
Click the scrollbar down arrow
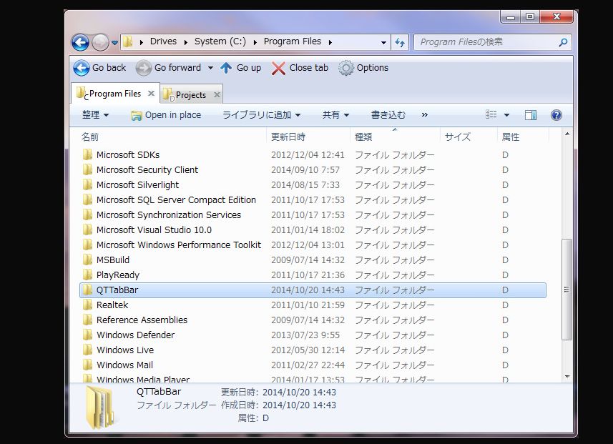(567, 377)
